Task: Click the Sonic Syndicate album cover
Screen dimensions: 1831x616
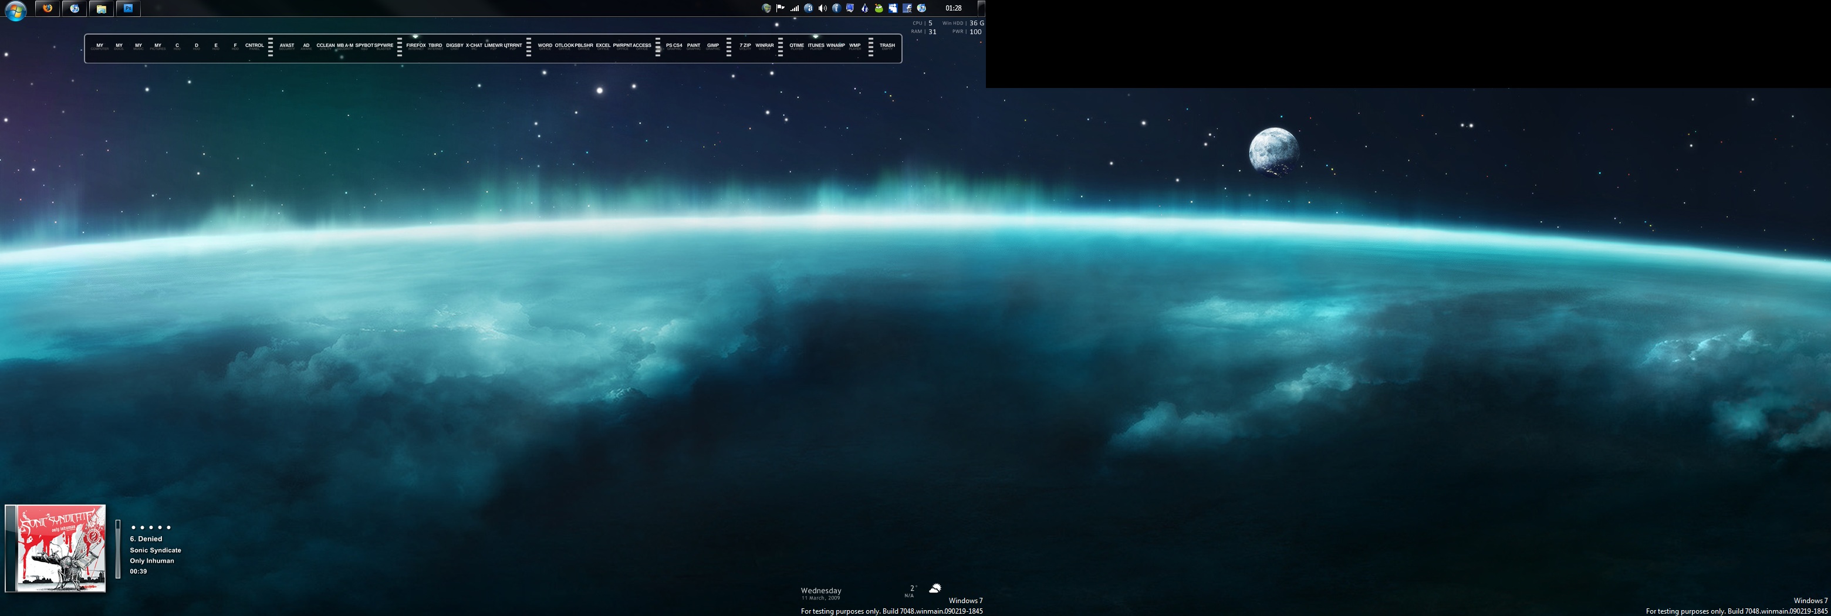Action: (60, 548)
